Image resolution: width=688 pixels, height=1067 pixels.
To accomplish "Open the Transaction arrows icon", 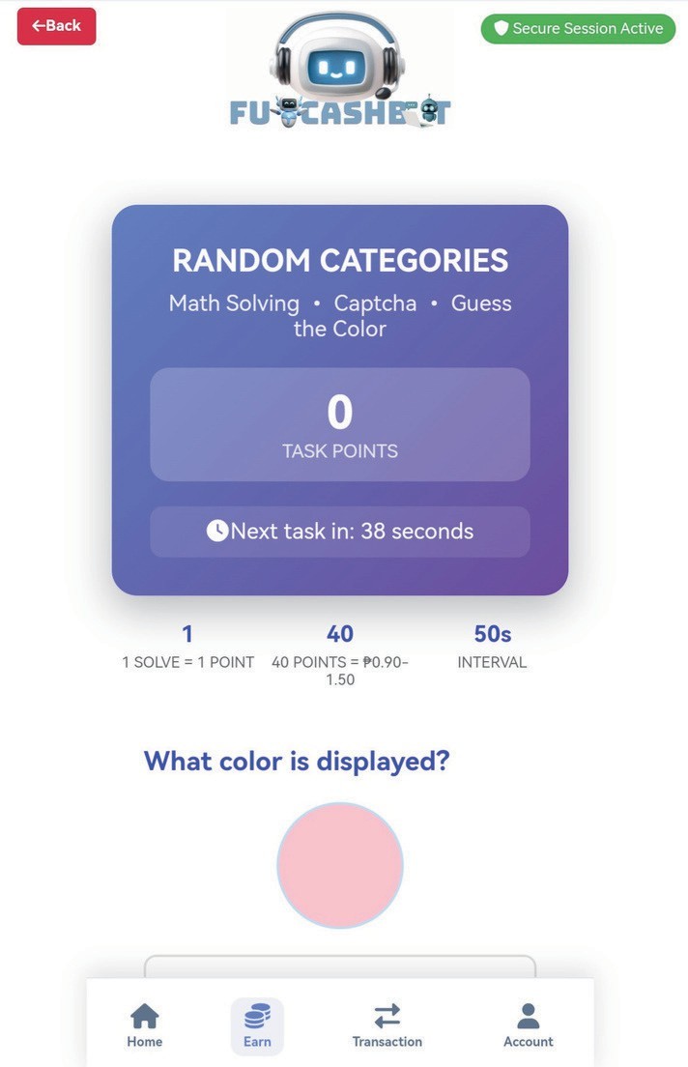I will coord(387,1016).
